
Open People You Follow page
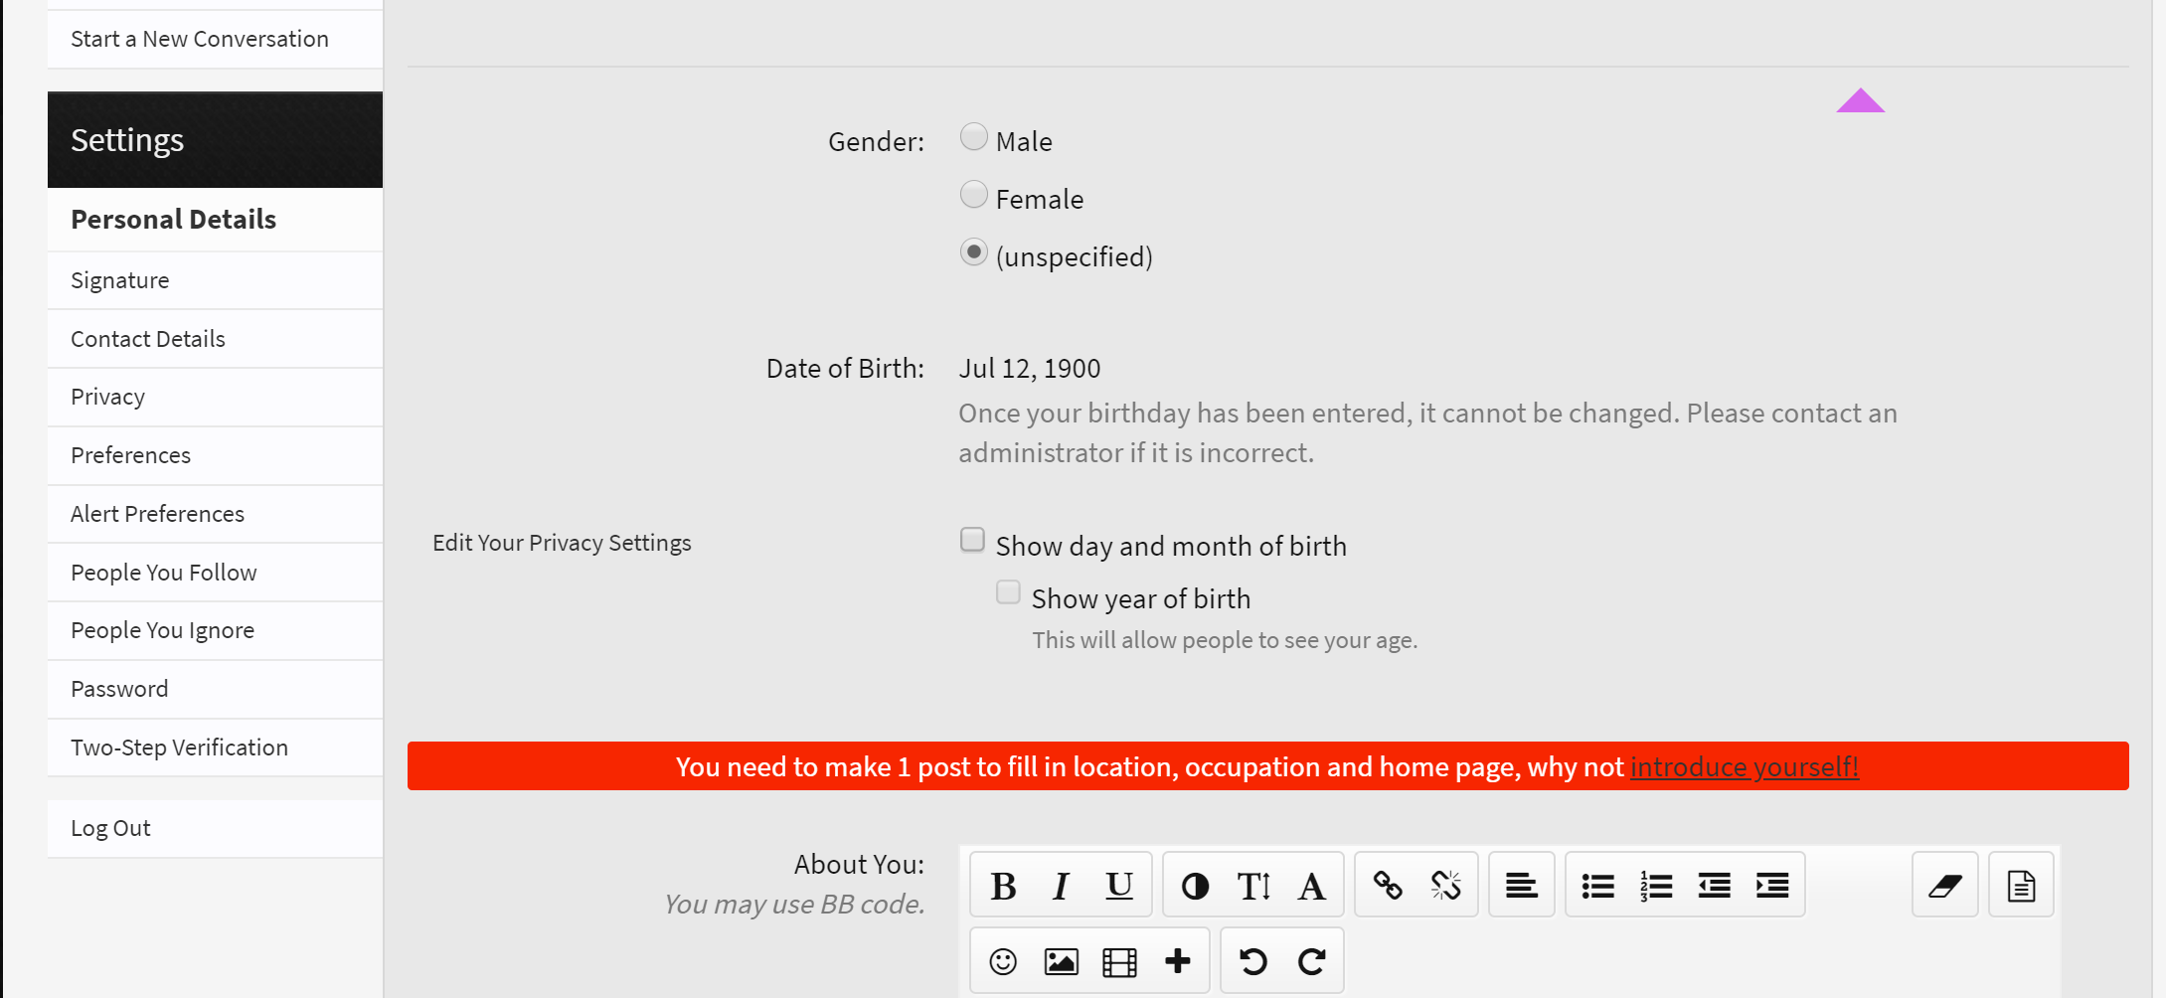coord(215,573)
